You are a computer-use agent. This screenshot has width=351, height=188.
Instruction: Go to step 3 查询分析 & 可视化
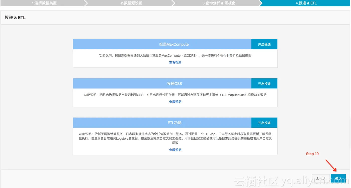click(219, 3)
